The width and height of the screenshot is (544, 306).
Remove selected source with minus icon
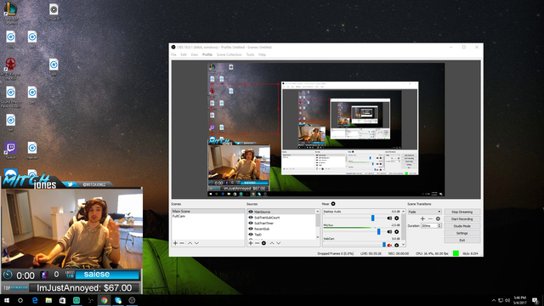[x=257, y=243]
